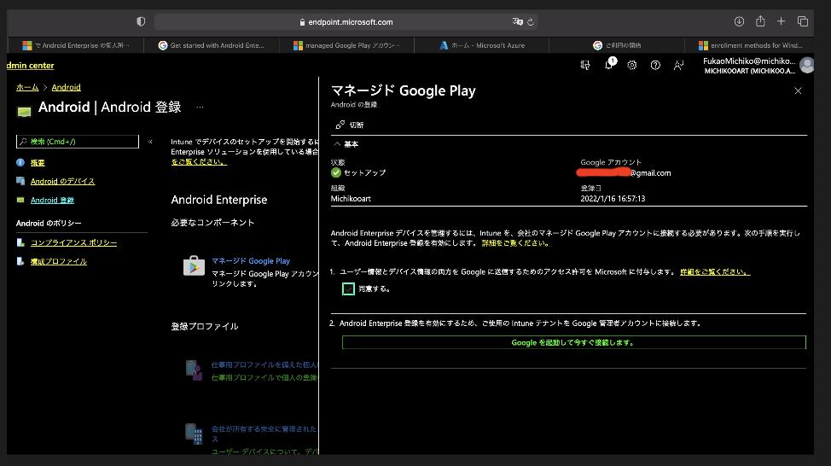Open 仕事用プロファイルを備えた個人 enrollment link
The width and height of the screenshot is (831, 466).
coord(264,364)
